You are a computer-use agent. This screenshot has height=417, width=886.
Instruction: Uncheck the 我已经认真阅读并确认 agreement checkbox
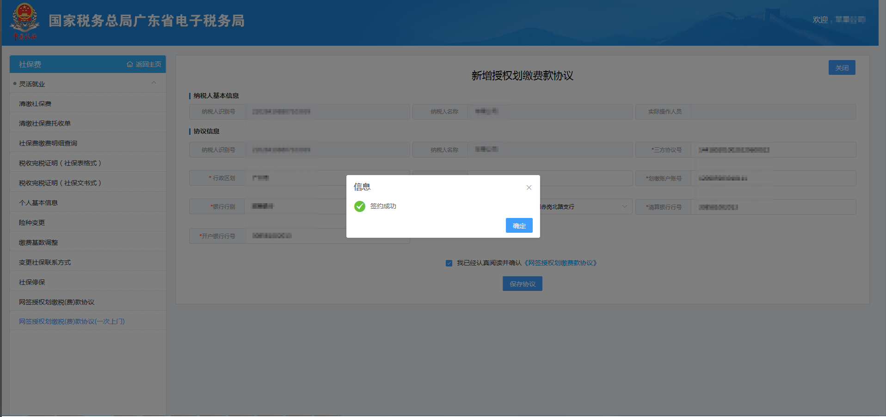click(449, 263)
